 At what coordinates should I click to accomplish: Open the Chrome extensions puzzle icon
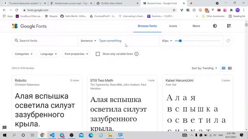tap(231, 10)
